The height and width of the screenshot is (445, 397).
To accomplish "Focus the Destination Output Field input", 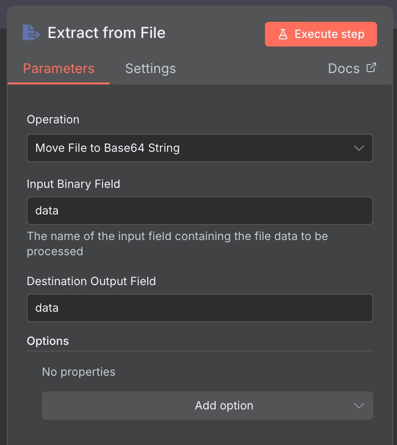I will point(199,308).
